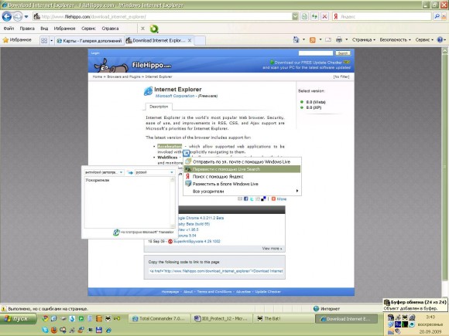Choose Перевести с помощью Live Search
Screen dimensions: 449x336
pos(242,169)
